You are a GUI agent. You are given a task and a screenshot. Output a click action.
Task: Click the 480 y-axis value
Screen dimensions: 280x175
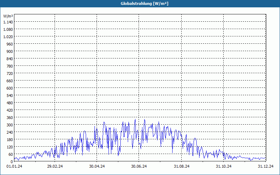click(x=10, y=103)
